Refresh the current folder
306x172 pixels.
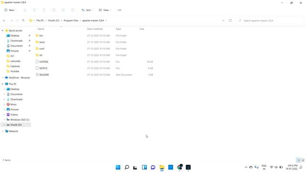[x=230, y=21]
